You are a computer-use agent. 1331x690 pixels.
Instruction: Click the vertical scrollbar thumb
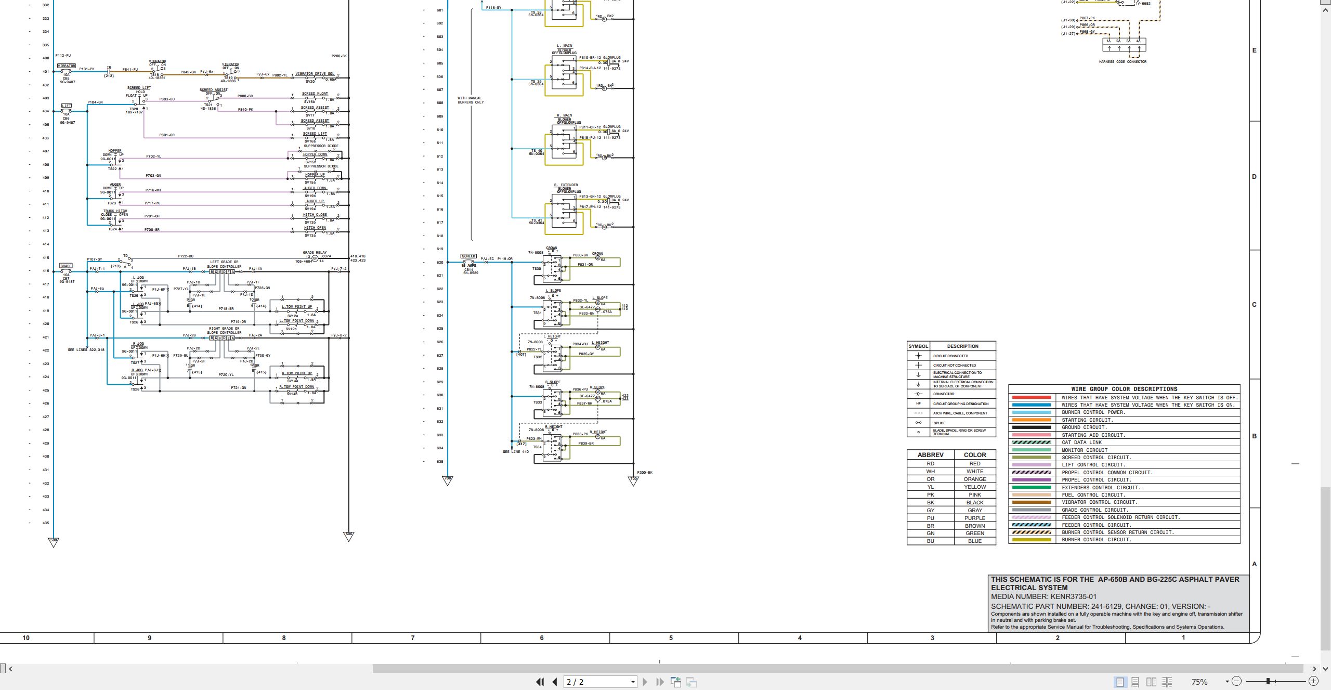click(x=1325, y=568)
